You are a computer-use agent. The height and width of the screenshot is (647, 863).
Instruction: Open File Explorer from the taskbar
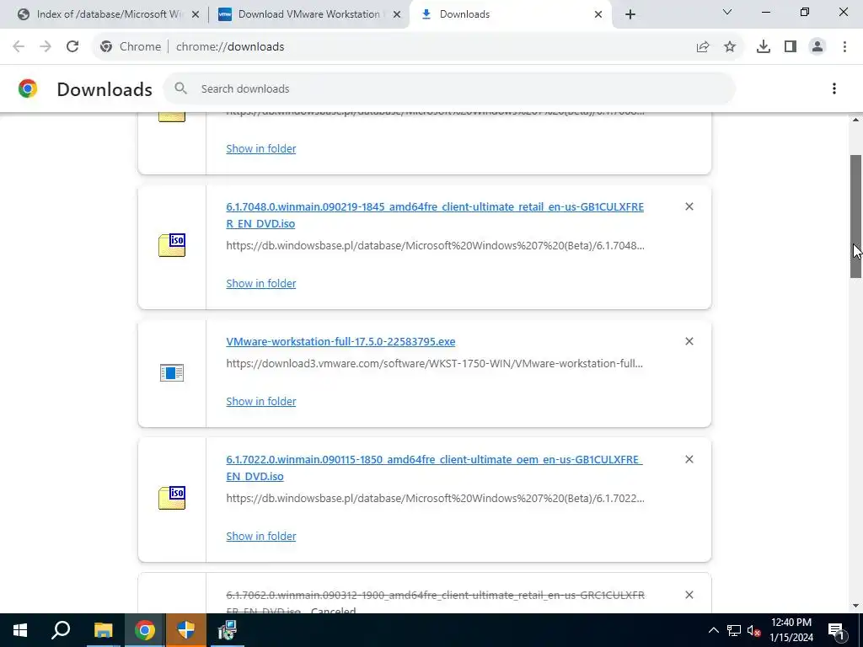tap(103, 630)
